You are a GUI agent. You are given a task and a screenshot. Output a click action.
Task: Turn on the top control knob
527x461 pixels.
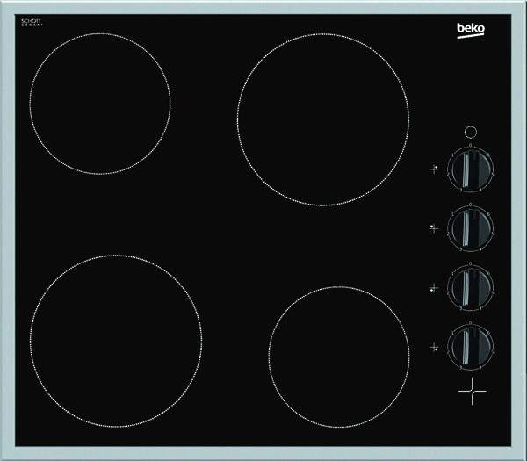point(470,169)
